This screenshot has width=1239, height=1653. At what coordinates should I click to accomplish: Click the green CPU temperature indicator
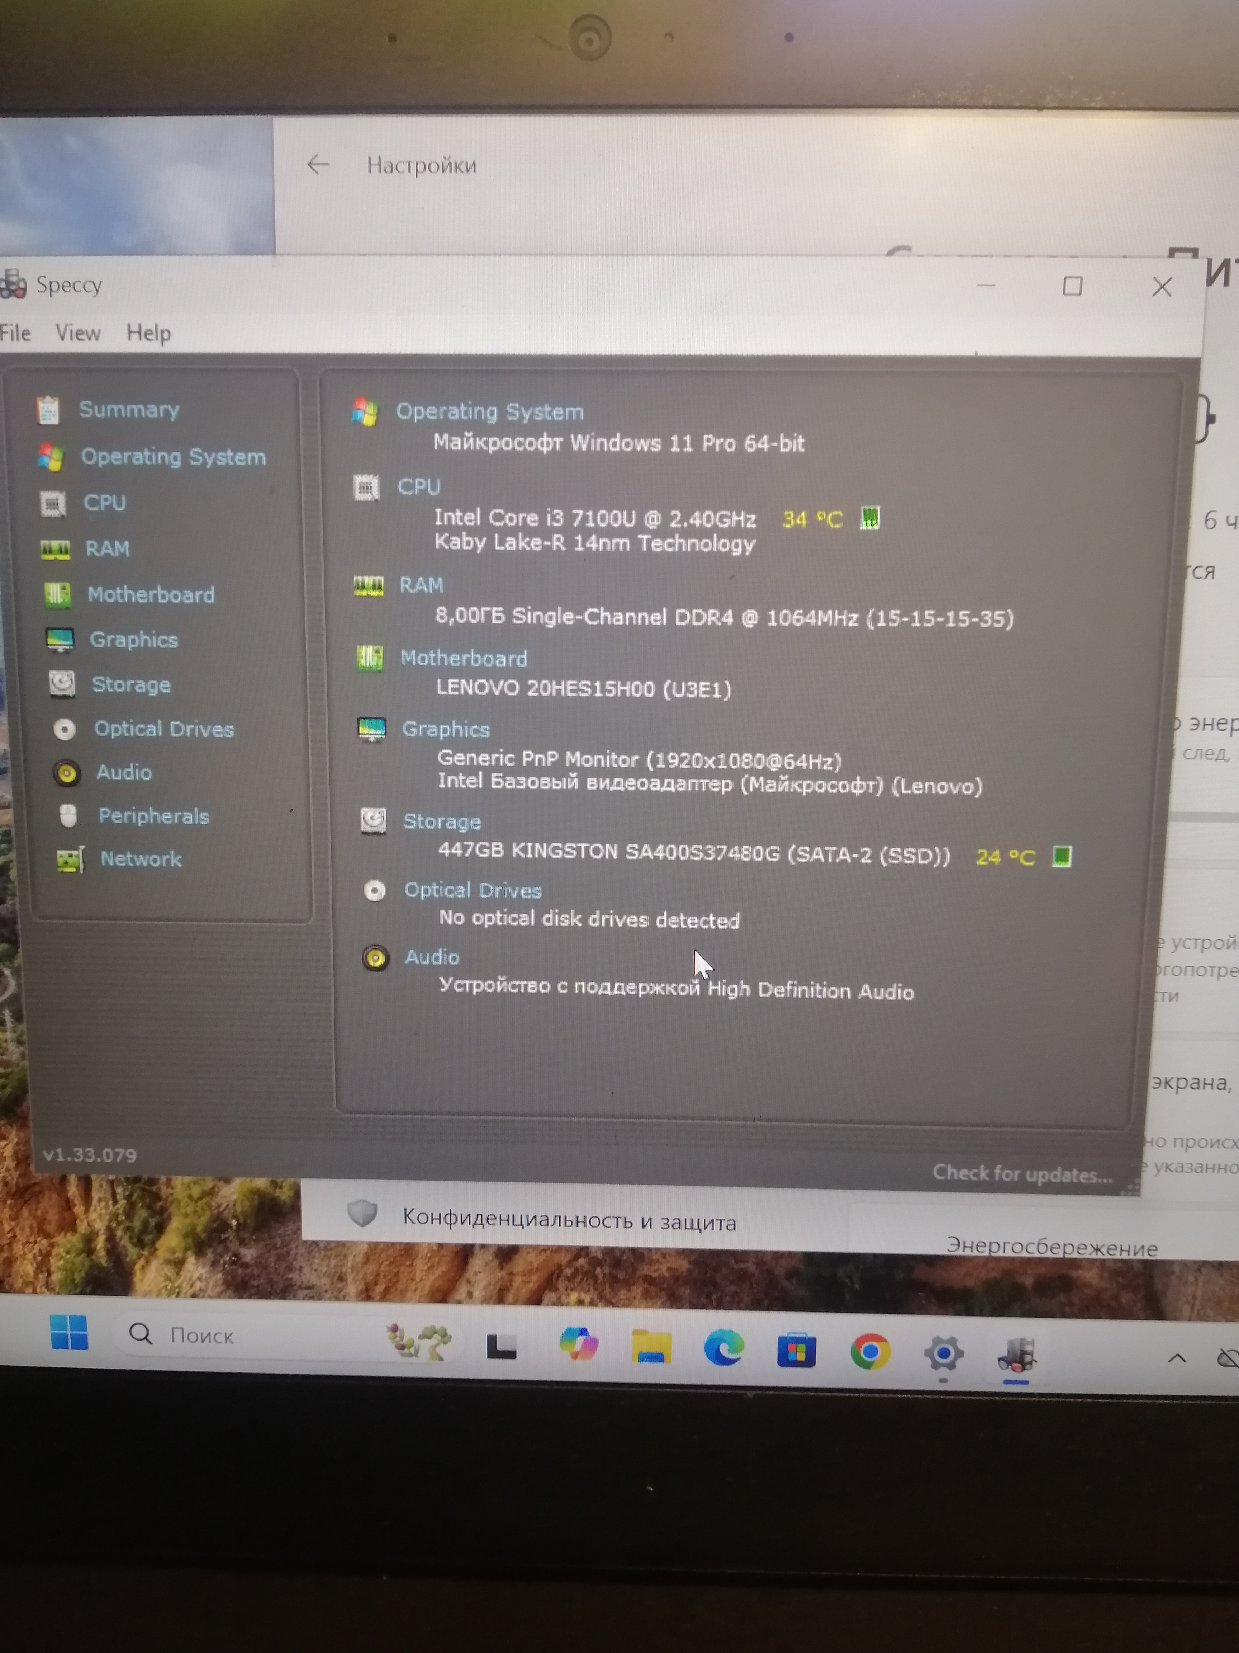[x=870, y=518]
